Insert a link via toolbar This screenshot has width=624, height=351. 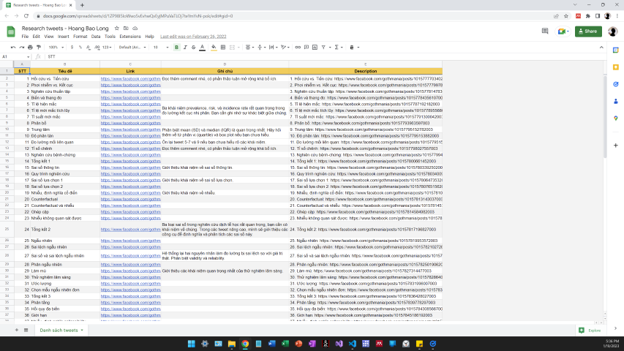click(x=298, y=48)
